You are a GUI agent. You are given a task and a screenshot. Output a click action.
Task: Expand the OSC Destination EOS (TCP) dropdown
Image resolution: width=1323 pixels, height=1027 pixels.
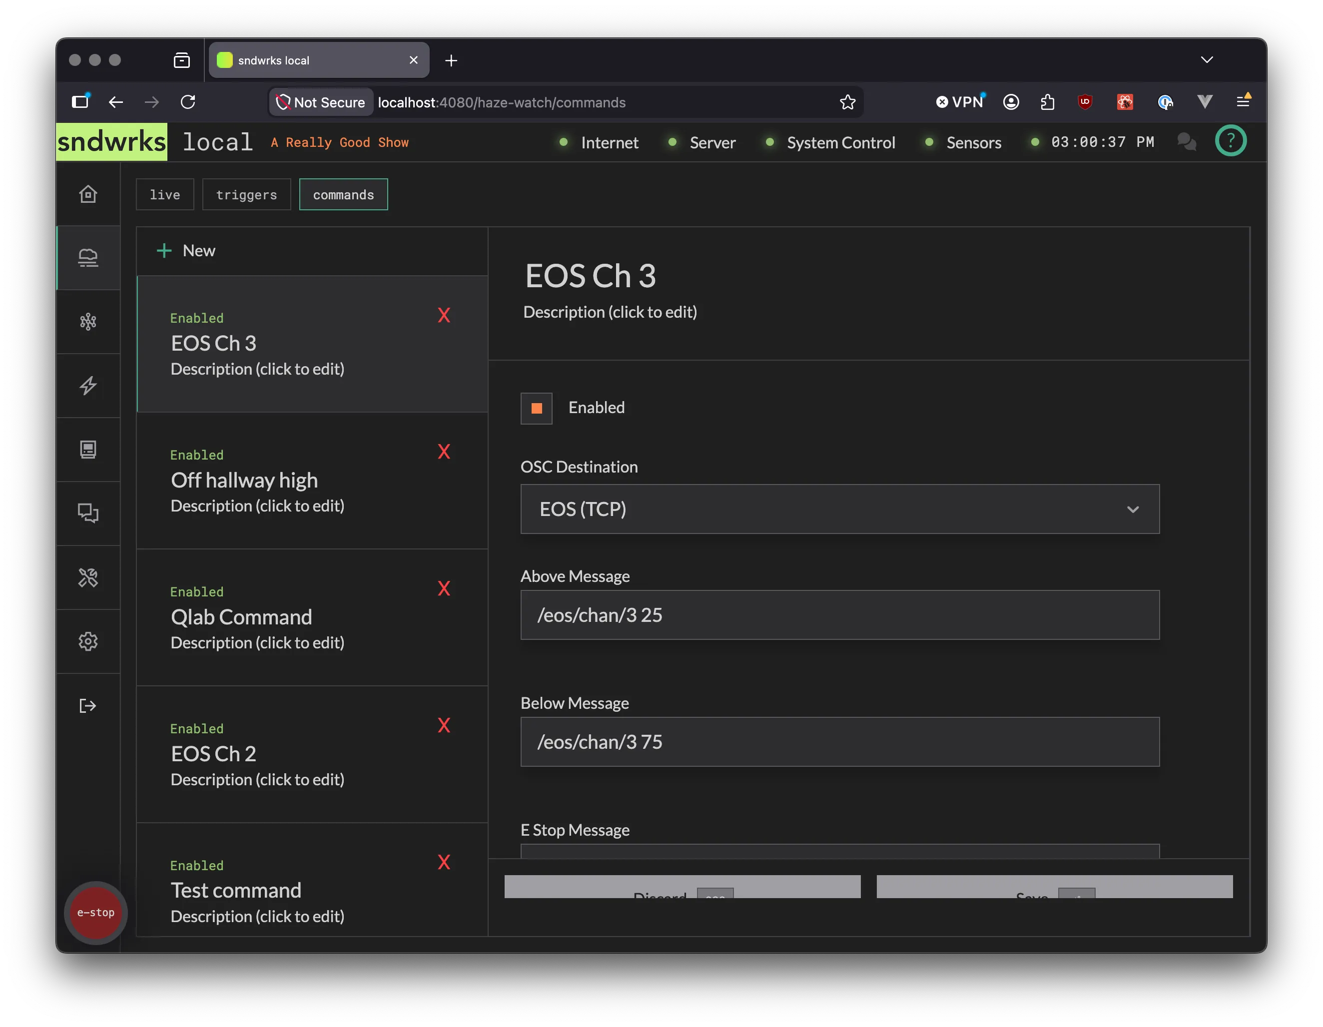[839, 510]
